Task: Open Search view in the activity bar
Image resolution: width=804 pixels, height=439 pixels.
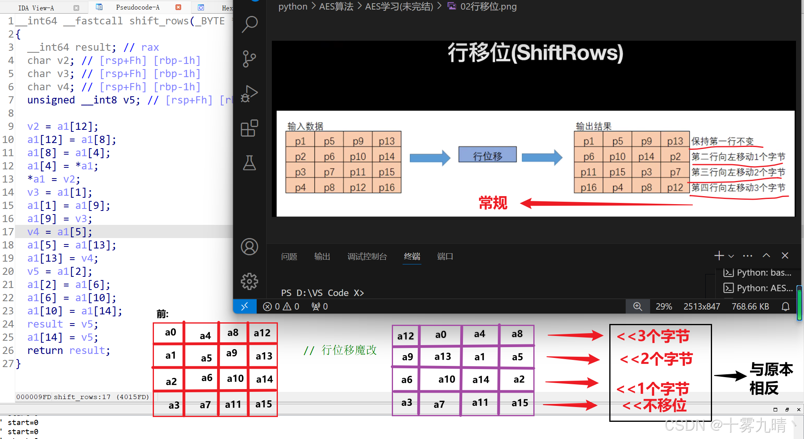Action: (249, 24)
